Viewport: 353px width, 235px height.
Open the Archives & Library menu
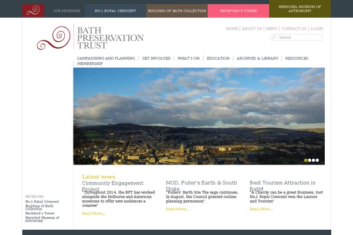point(257,59)
